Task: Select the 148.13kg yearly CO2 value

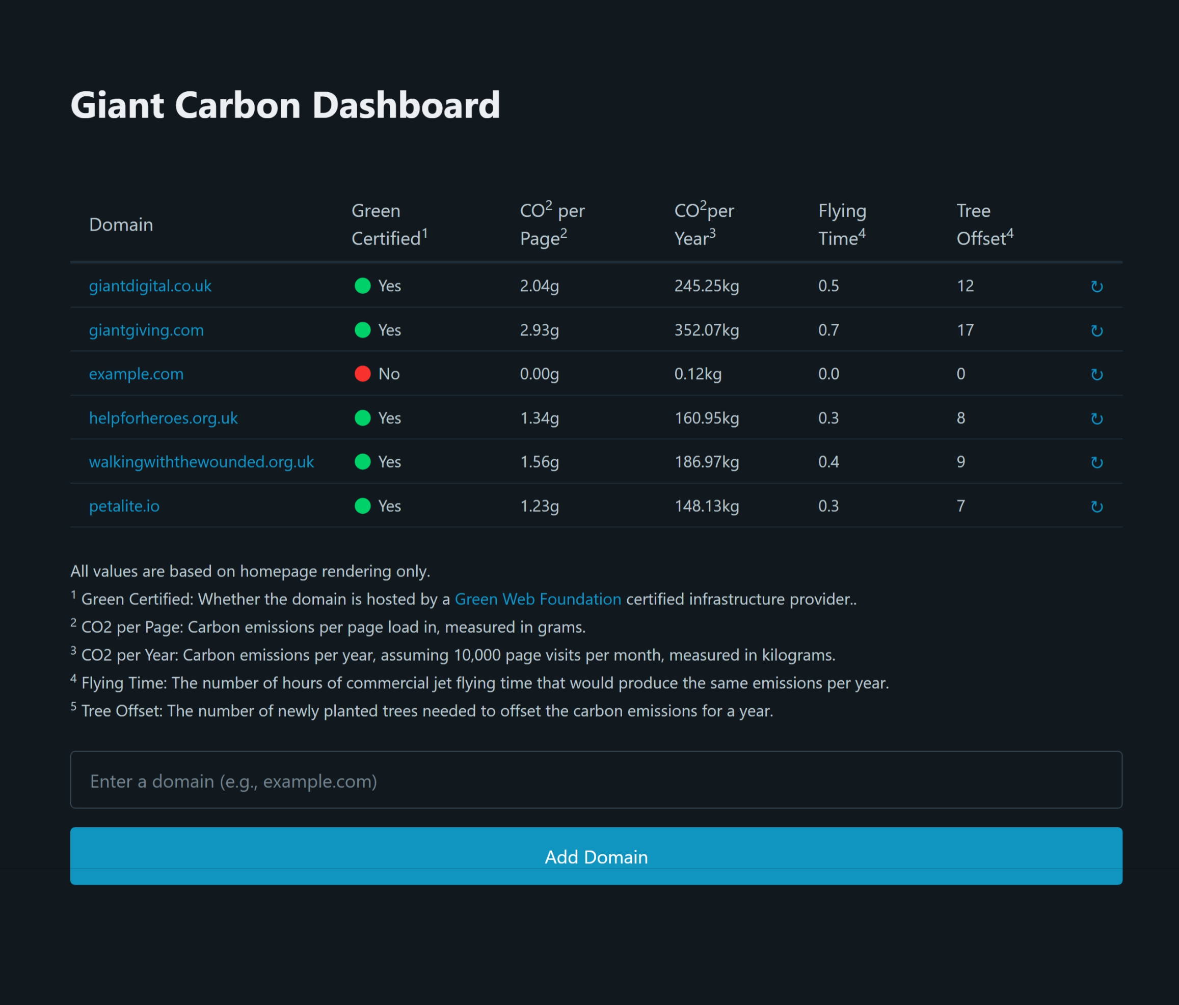Action: coord(707,506)
